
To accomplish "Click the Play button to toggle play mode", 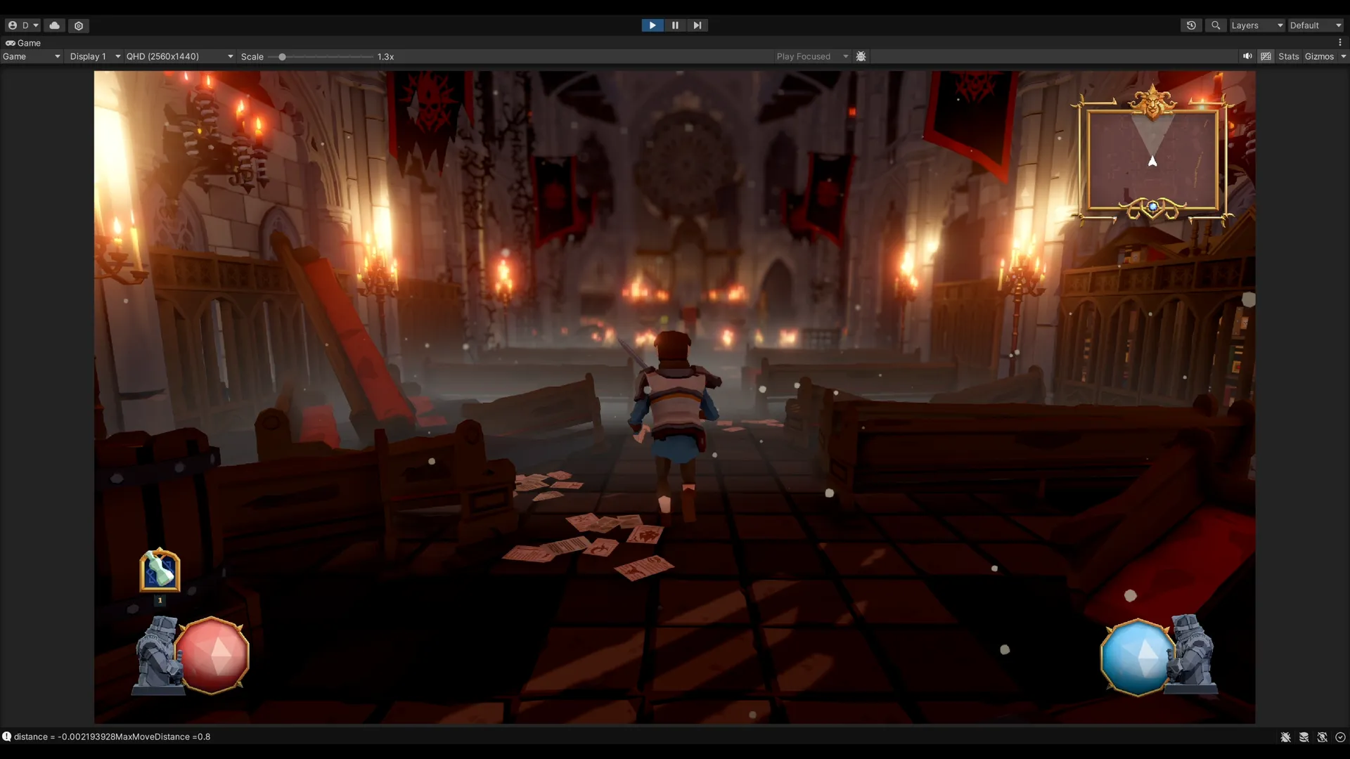I will 652,25.
